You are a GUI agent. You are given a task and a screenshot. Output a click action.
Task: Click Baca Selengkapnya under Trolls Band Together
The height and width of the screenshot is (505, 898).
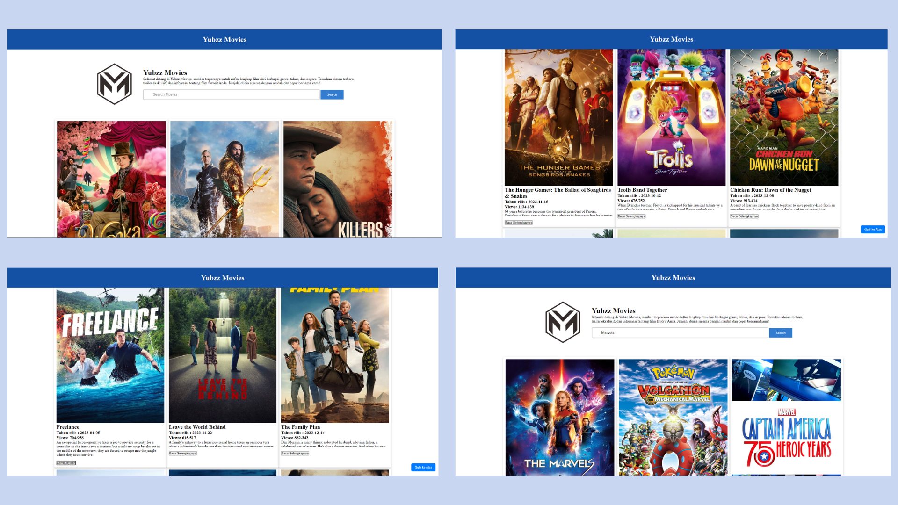pyautogui.click(x=631, y=216)
